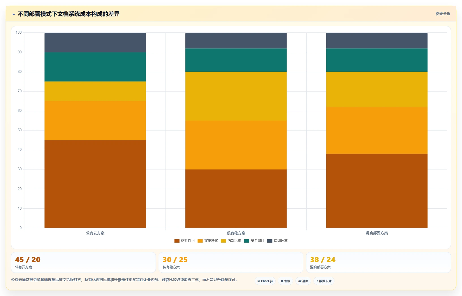Click the 培训运营 segment of 私有化方案 bar
462x296 pixels.
click(236, 40)
